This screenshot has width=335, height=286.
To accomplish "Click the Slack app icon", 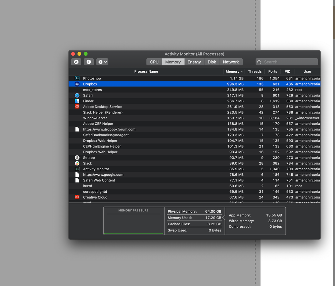I will click(77, 163).
